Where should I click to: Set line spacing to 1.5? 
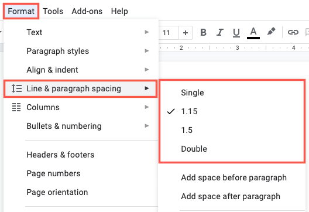232,130
